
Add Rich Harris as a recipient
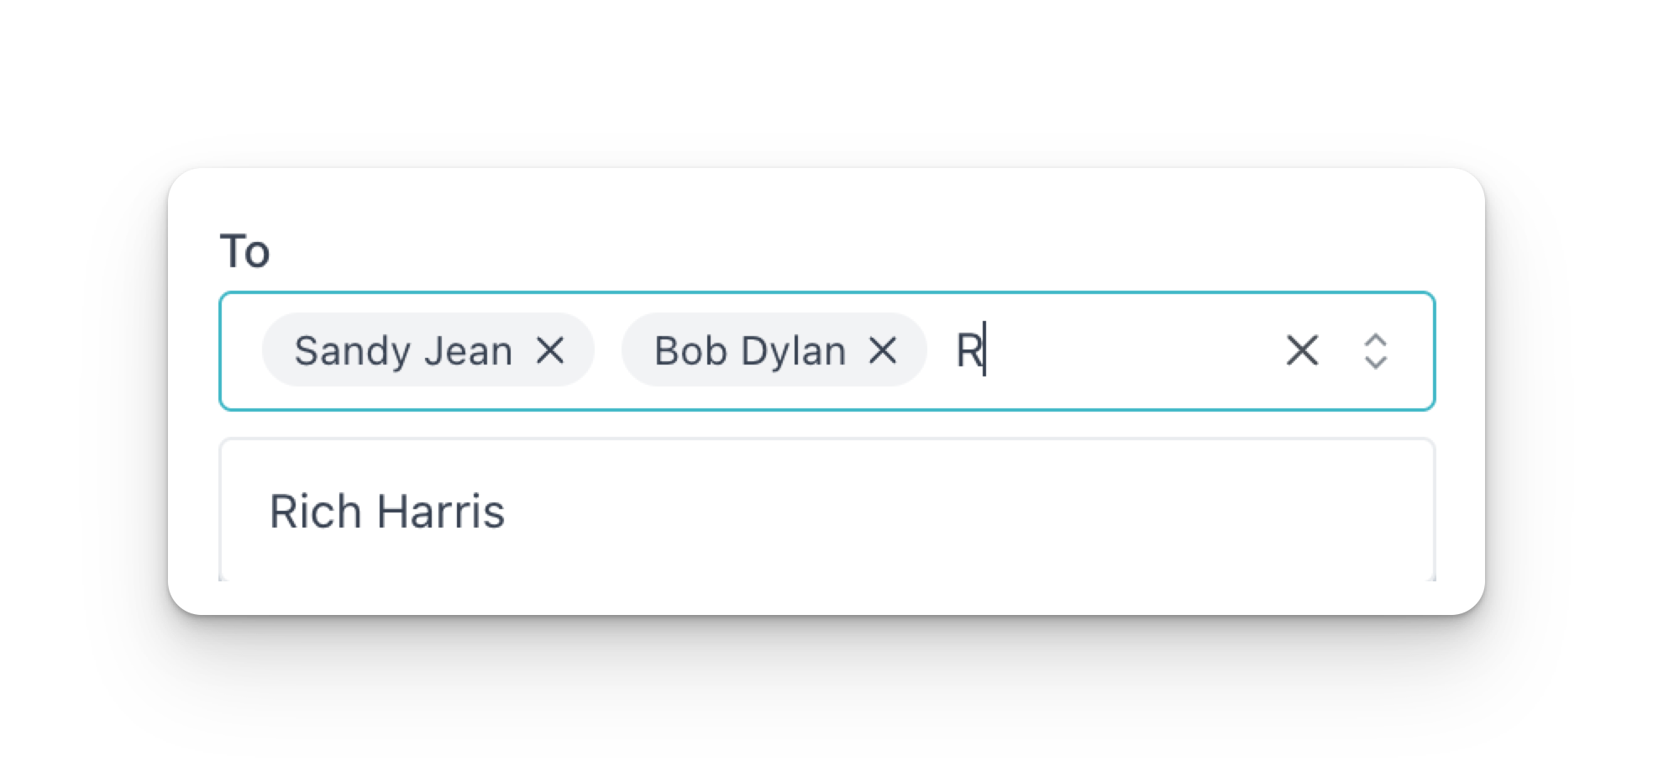click(387, 511)
